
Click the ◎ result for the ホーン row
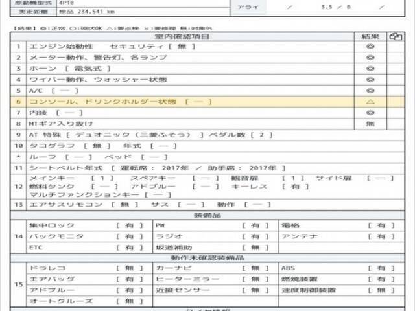tap(370, 69)
